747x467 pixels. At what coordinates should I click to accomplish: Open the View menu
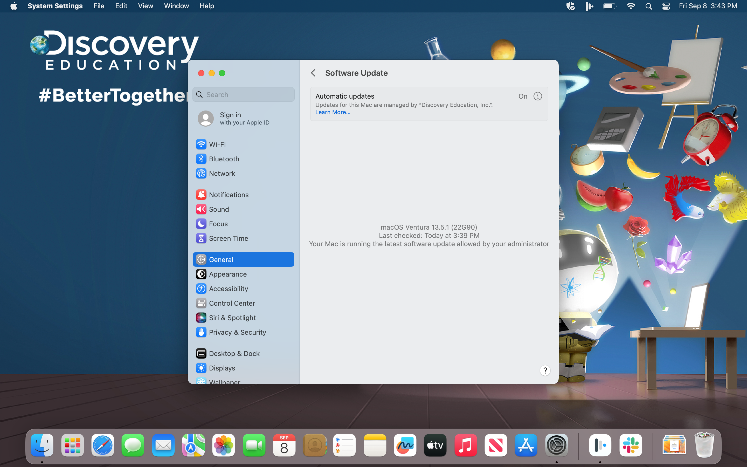(146, 6)
